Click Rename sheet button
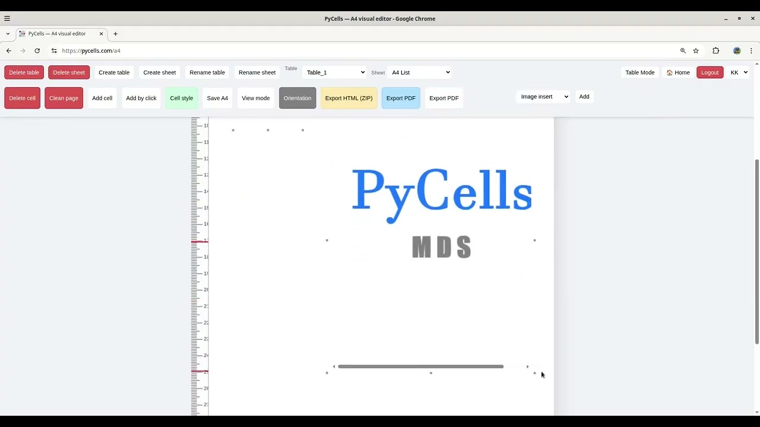The image size is (760, 427). pos(257,72)
